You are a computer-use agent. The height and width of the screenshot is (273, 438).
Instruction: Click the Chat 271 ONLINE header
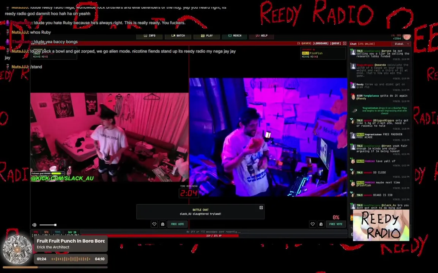coord(362,44)
